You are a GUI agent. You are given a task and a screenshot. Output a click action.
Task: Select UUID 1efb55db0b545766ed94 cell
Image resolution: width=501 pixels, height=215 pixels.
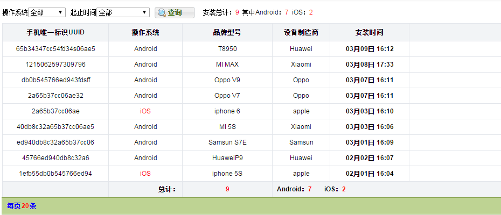55,174
